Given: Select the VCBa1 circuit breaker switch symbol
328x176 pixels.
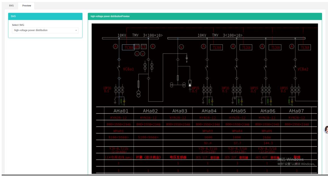Looking at the screenshot, I should [119, 68].
